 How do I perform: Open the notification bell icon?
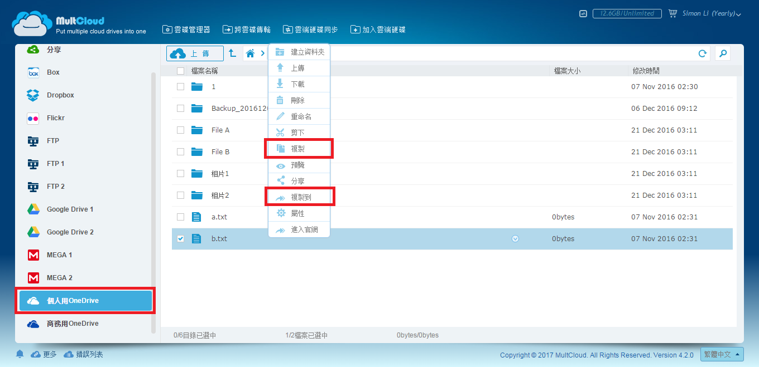point(20,354)
